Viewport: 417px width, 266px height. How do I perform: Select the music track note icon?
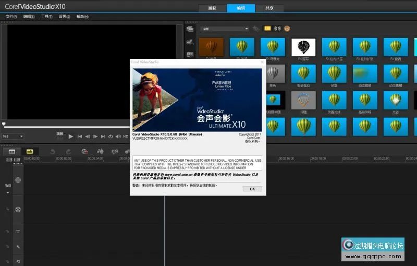point(18,261)
